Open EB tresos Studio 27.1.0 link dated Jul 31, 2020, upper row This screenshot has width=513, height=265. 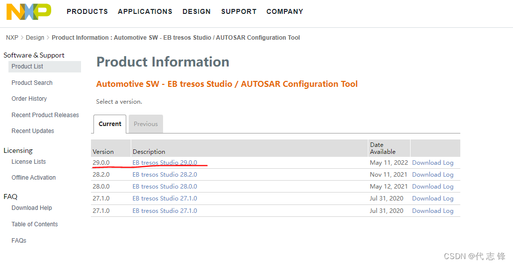pos(165,199)
